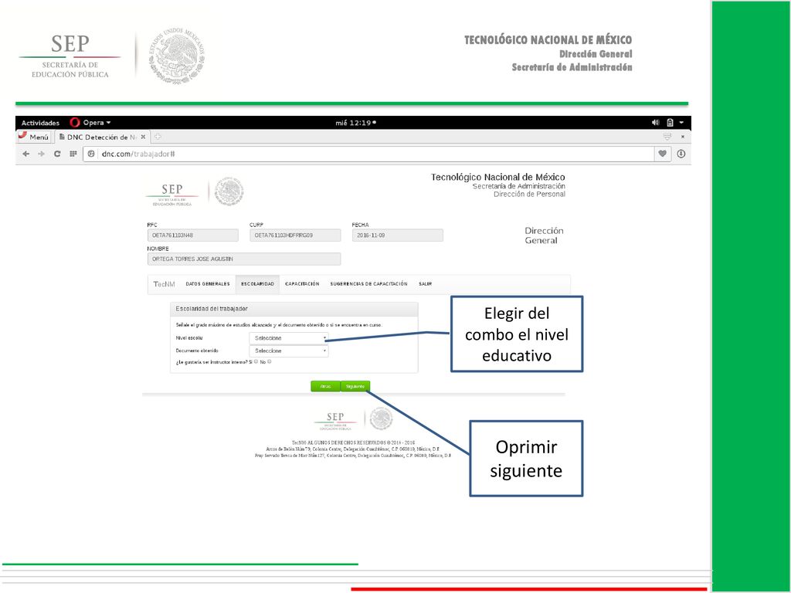791x593 pixels.
Task: Select the Escolaridad tab
Action: [x=257, y=284]
